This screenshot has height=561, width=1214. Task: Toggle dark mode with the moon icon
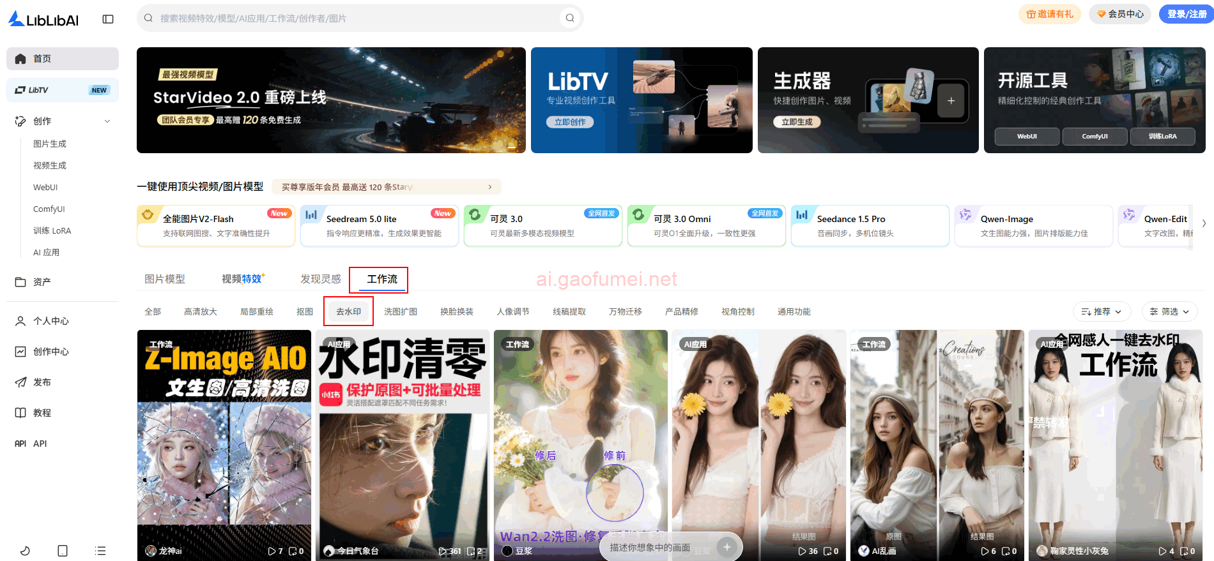pos(25,551)
